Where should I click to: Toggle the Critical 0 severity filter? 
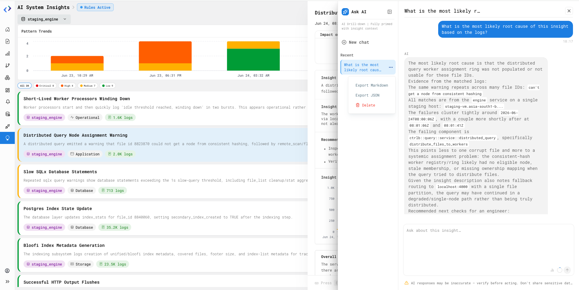click(x=45, y=86)
